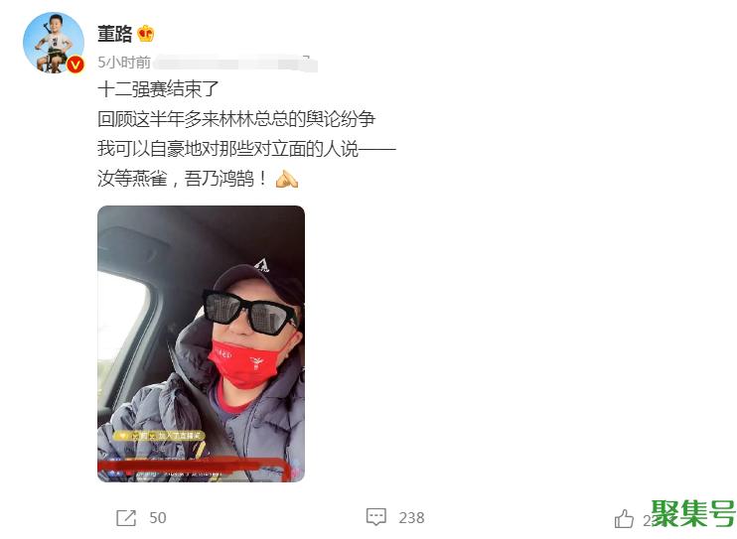Like the post with thumbs-up icon

(624, 519)
